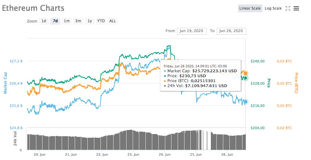Click the green Price axis title
This screenshot has height=160, width=311.
[269, 83]
